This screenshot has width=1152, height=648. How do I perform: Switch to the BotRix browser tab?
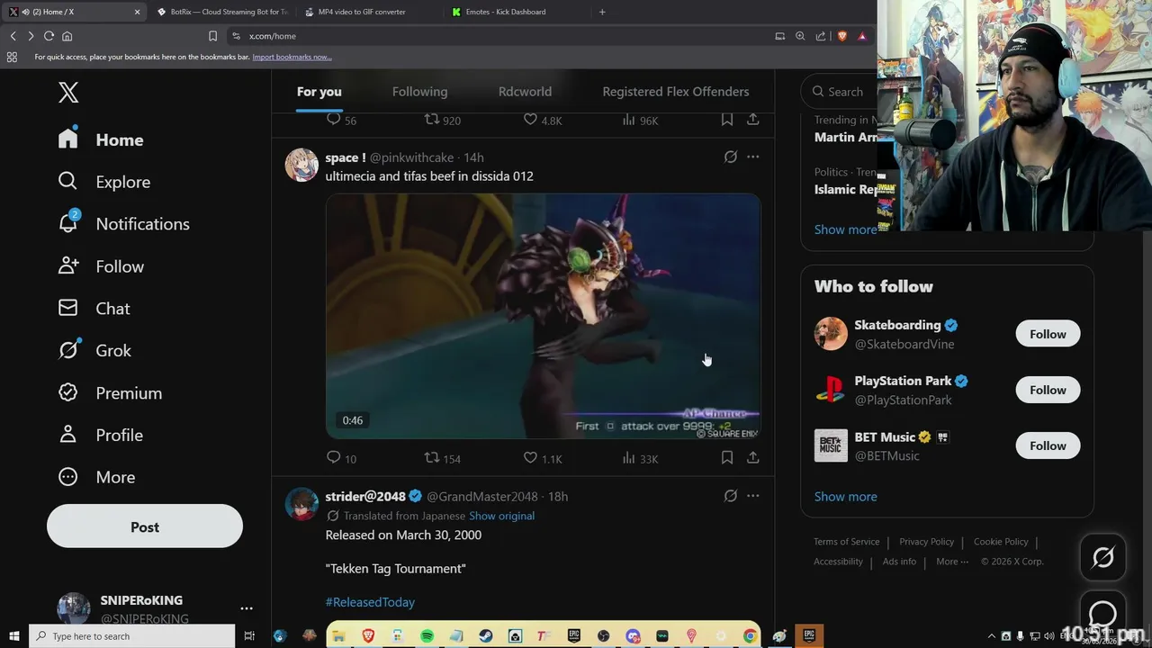[221, 12]
